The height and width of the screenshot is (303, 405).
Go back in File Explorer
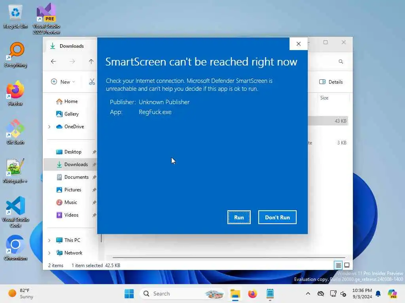tap(53, 61)
